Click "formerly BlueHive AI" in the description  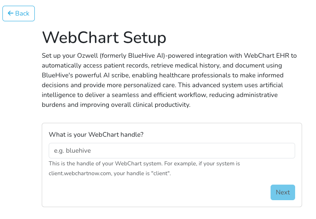coord(133,56)
